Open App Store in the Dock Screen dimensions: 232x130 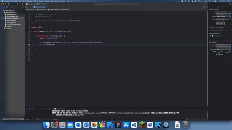pos(126,125)
